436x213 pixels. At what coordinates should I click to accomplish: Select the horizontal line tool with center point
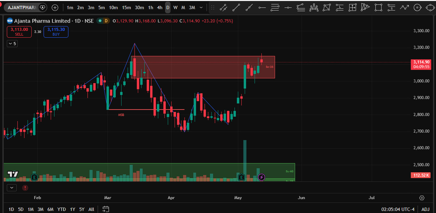click(288, 8)
